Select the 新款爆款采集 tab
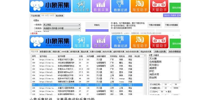This screenshot has height=100, width=205. click(x=45, y=51)
